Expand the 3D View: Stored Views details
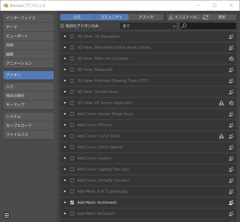 (x=65, y=92)
